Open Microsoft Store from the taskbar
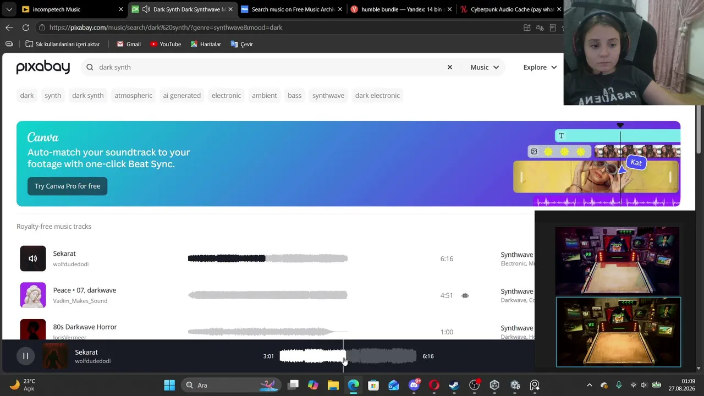704x396 pixels. tap(373, 385)
